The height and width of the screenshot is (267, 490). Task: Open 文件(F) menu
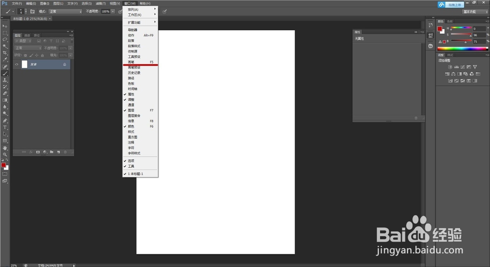(x=17, y=3)
